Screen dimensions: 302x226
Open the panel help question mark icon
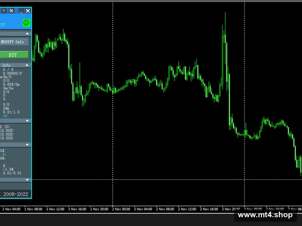(3, 11)
